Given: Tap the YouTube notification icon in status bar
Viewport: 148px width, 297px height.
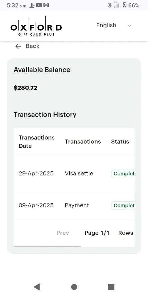Looking at the screenshot, I should pos(39,5).
